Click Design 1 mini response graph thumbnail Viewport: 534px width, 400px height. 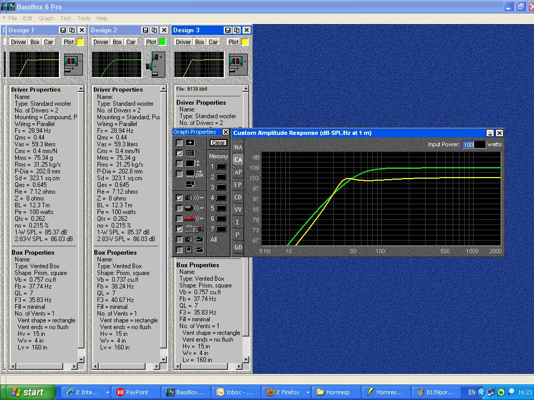(x=34, y=65)
